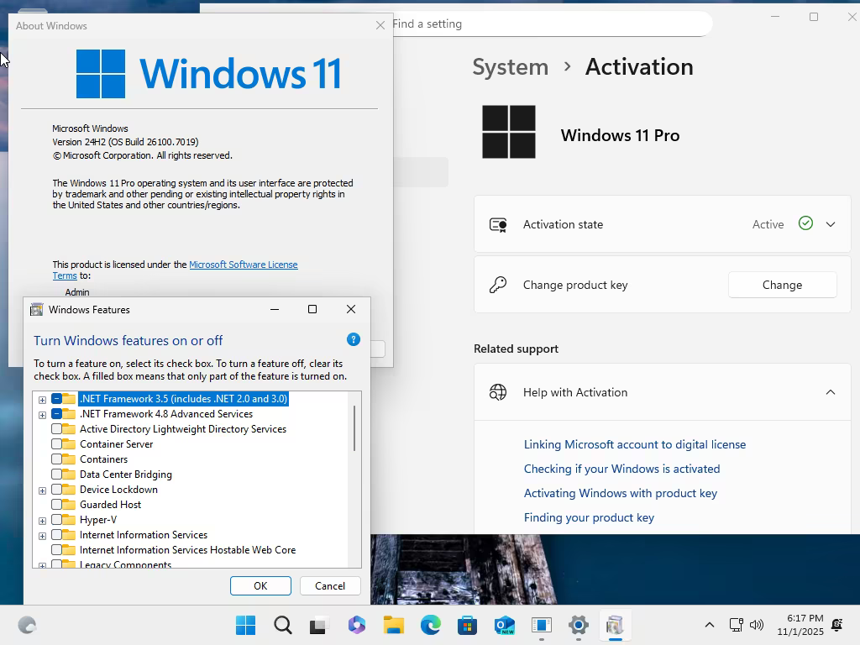This screenshot has width=860, height=645.
Task: Open Microsoft Edge from the taskbar
Action: pyautogui.click(x=431, y=625)
